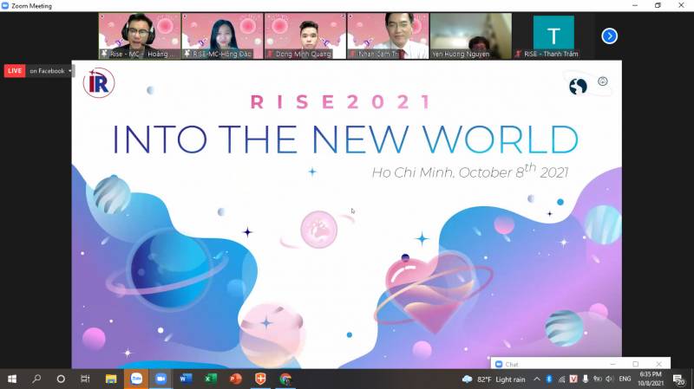Open the Zalo app in the taskbar
This screenshot has width=694, height=389.
tap(136, 379)
